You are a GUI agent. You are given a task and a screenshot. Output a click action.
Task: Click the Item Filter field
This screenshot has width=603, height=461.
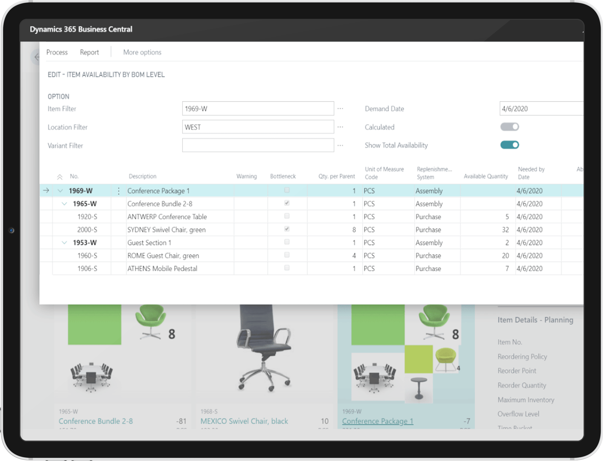click(x=258, y=109)
